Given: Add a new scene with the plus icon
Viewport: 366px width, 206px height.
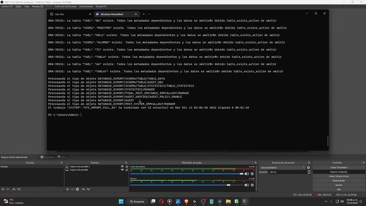Looking at the screenshot, I should tap(3, 189).
